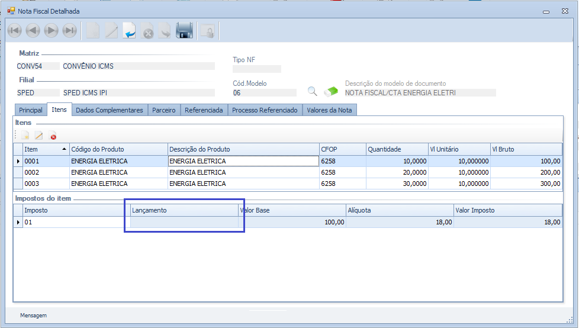This screenshot has width=579, height=328.
Task: Open the Dados Complementares tab
Action: click(110, 110)
